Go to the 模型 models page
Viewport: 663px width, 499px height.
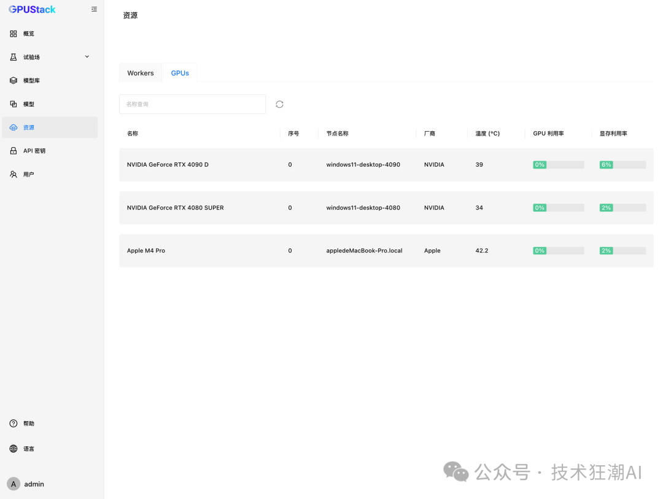[28, 104]
